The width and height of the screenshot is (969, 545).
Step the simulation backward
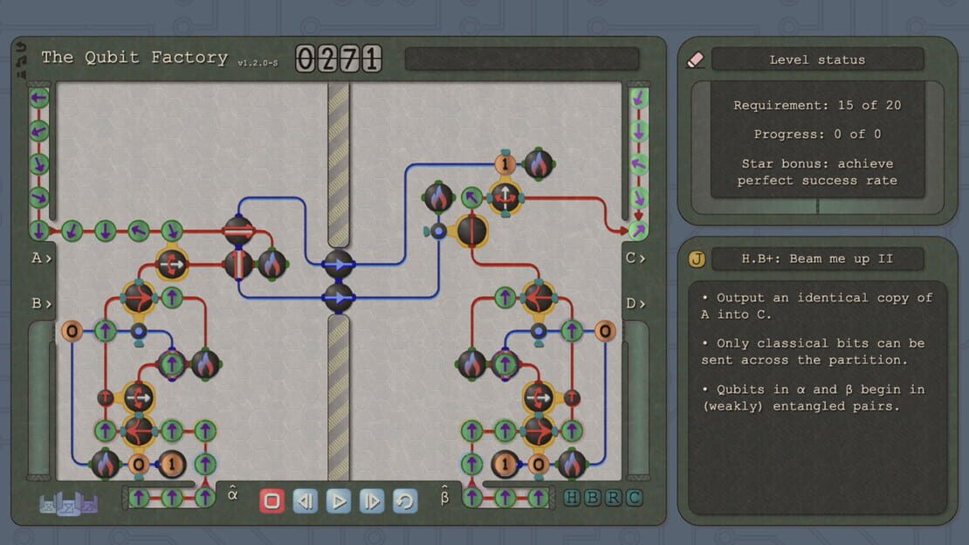click(305, 500)
